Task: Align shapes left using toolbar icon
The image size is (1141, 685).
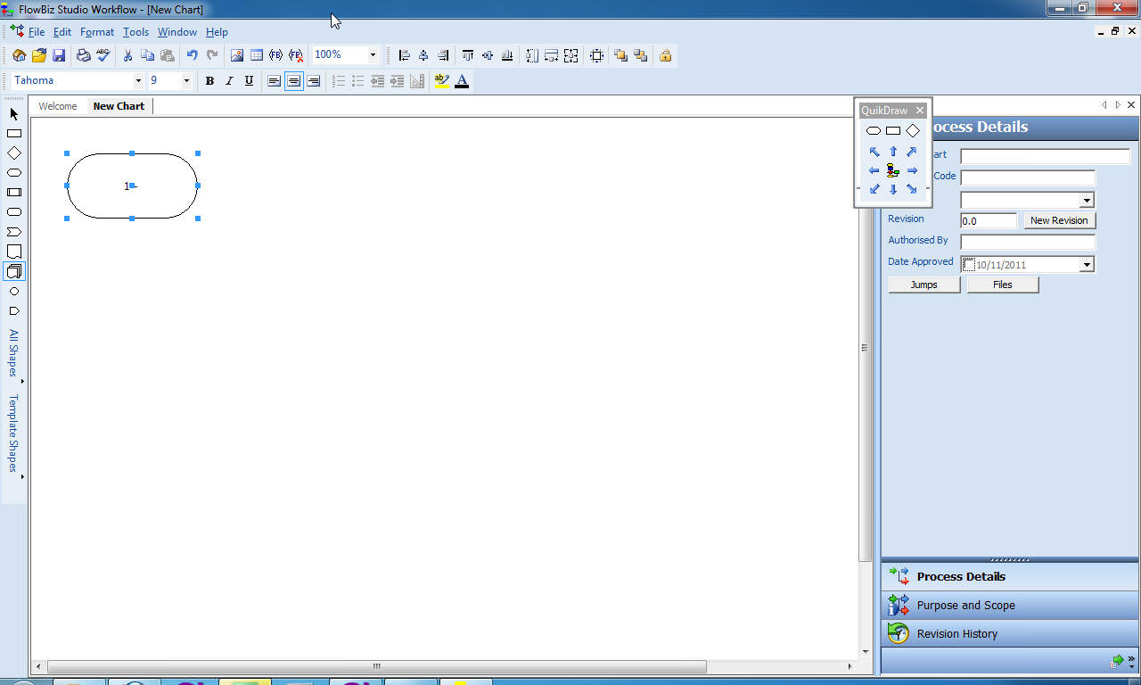Action: [404, 55]
